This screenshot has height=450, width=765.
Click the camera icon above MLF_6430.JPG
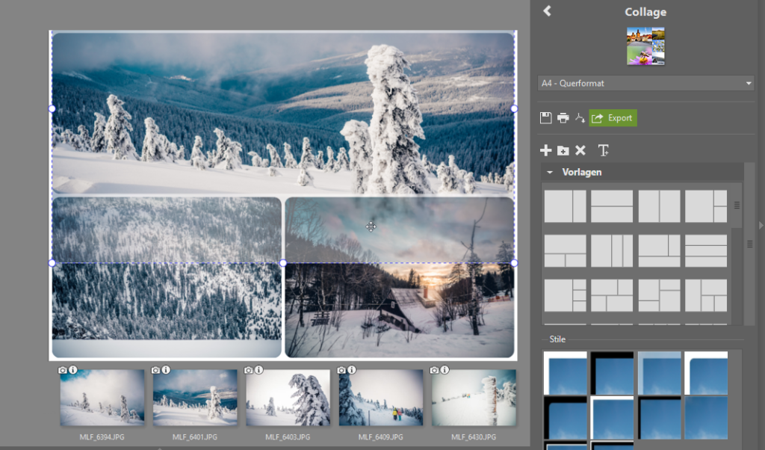click(434, 370)
